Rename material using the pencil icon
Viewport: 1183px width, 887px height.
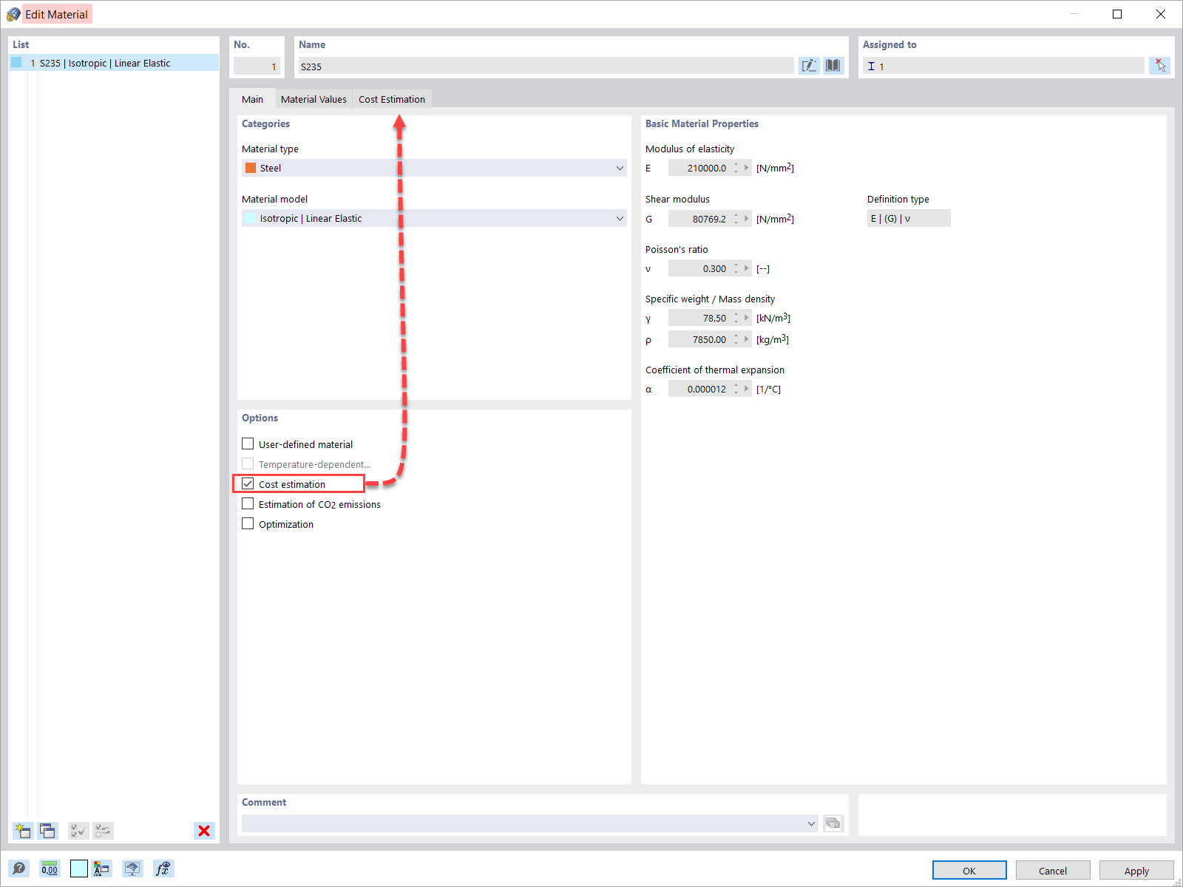click(x=809, y=66)
